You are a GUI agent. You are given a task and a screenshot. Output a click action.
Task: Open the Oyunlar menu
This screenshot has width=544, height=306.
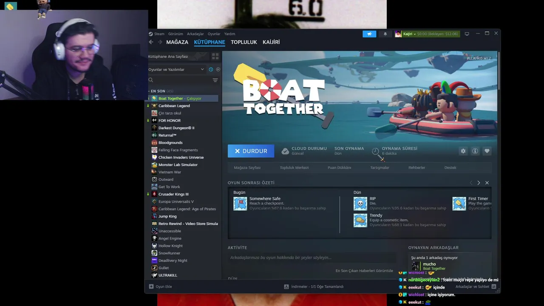tap(214, 34)
